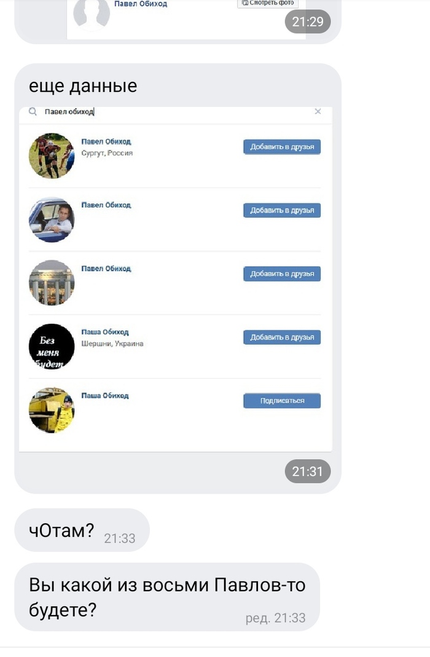Image resolution: width=430 pixels, height=657 pixels.
Task: Click 'Добавить в друзья' for third Павел Обиход
Action: [282, 274]
